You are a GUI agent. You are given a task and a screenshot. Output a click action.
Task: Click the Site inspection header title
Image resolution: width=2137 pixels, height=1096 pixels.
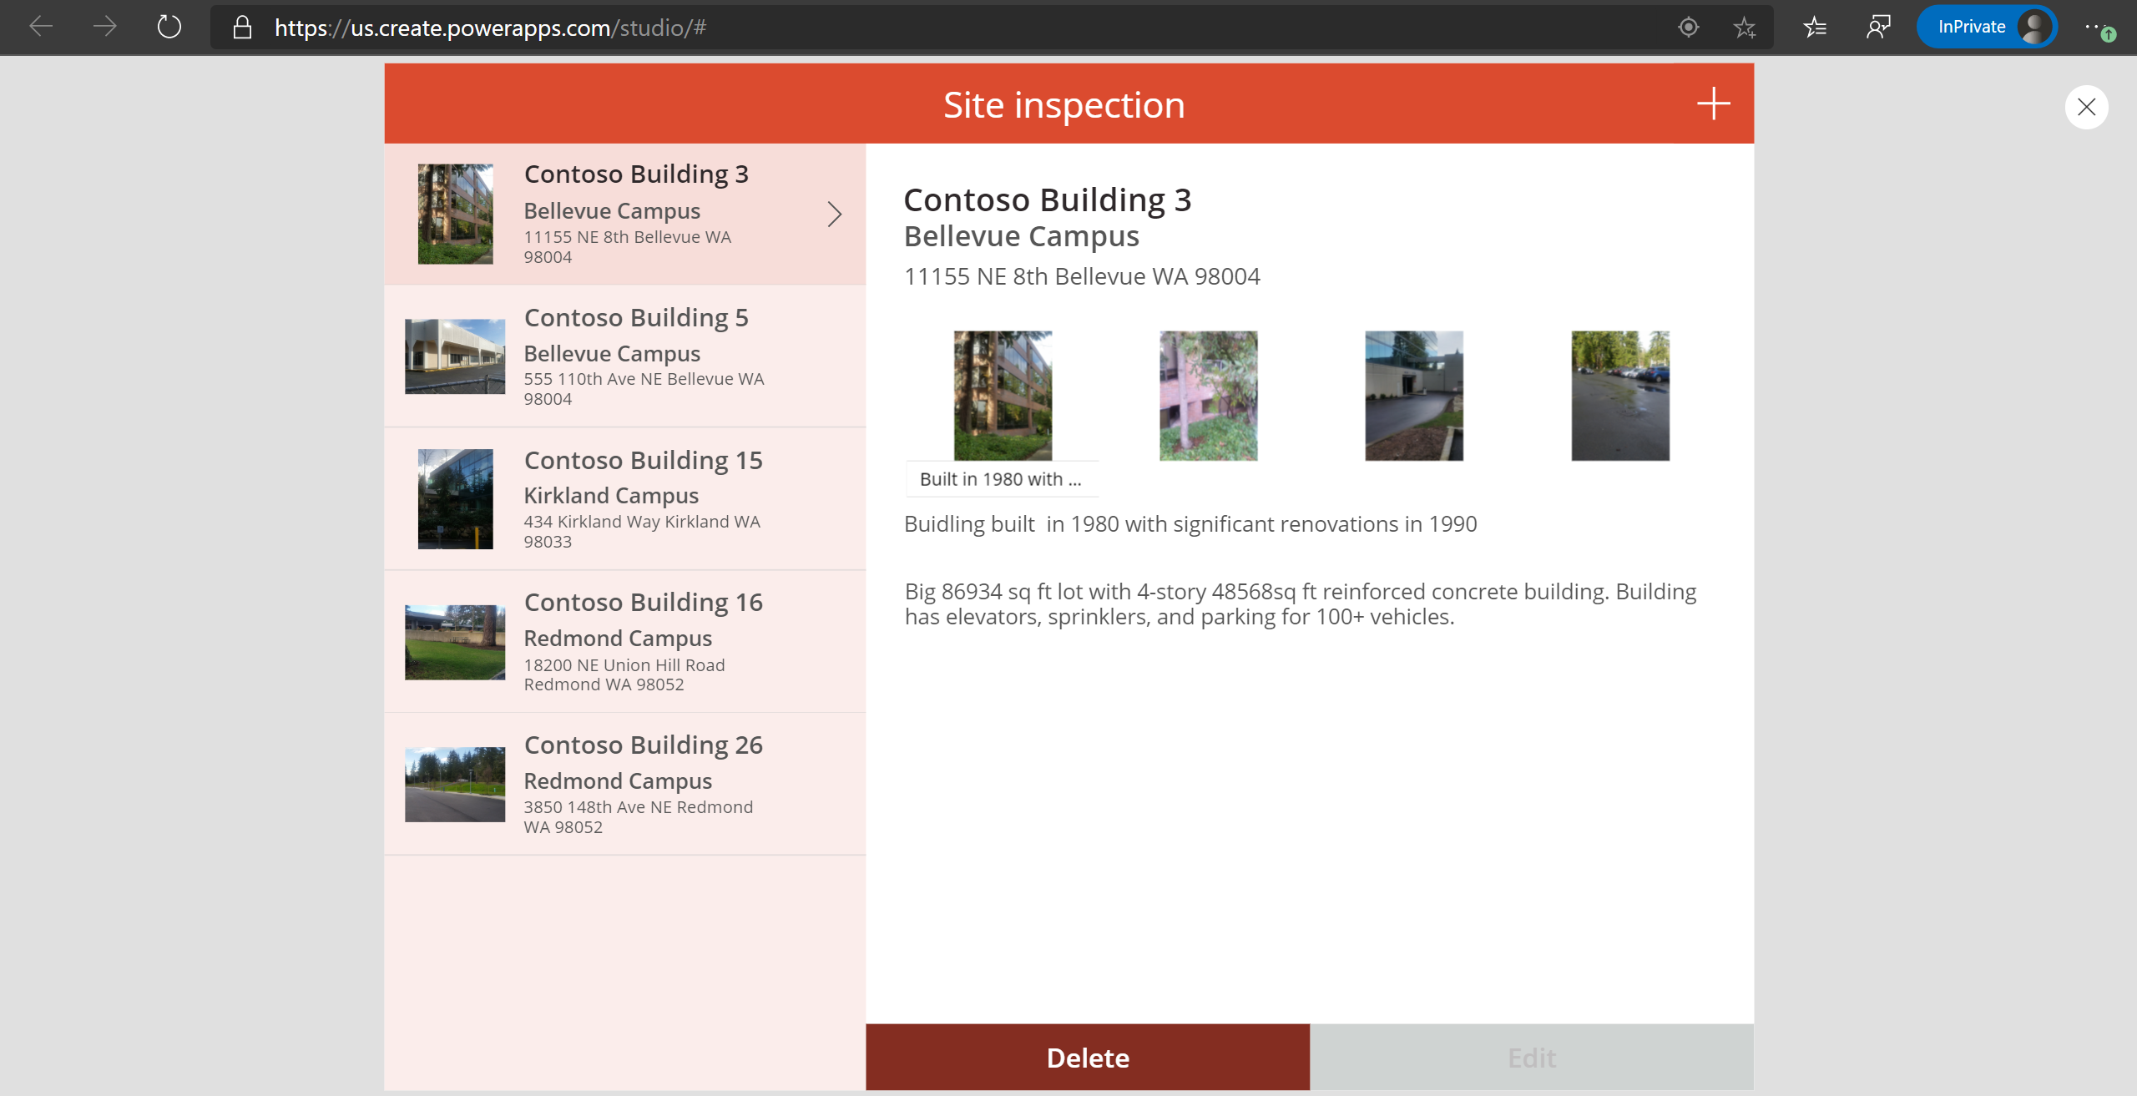(1064, 105)
